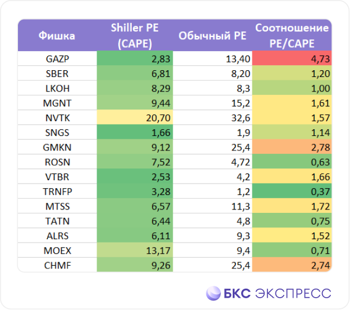
Task: Click the TATN ticker cell
Action: pos(57,221)
